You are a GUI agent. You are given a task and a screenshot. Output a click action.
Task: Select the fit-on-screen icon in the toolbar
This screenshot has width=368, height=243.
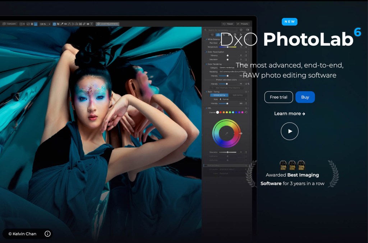(x=28, y=24)
